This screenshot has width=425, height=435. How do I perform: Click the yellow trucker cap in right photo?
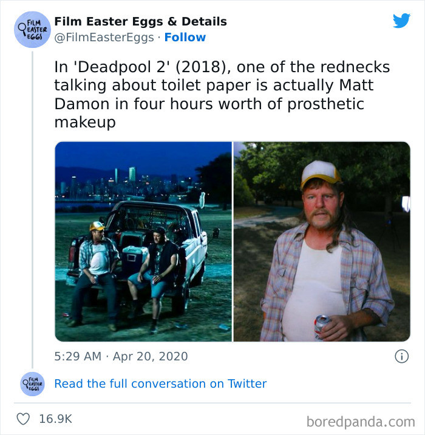tap(321, 173)
